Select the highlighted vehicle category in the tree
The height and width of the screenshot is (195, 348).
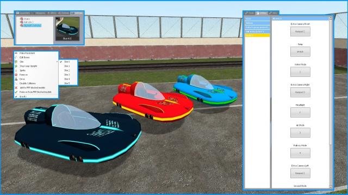click(x=32, y=25)
